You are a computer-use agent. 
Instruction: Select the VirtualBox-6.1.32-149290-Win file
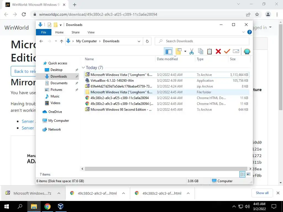pyautogui.click(x=167, y=81)
